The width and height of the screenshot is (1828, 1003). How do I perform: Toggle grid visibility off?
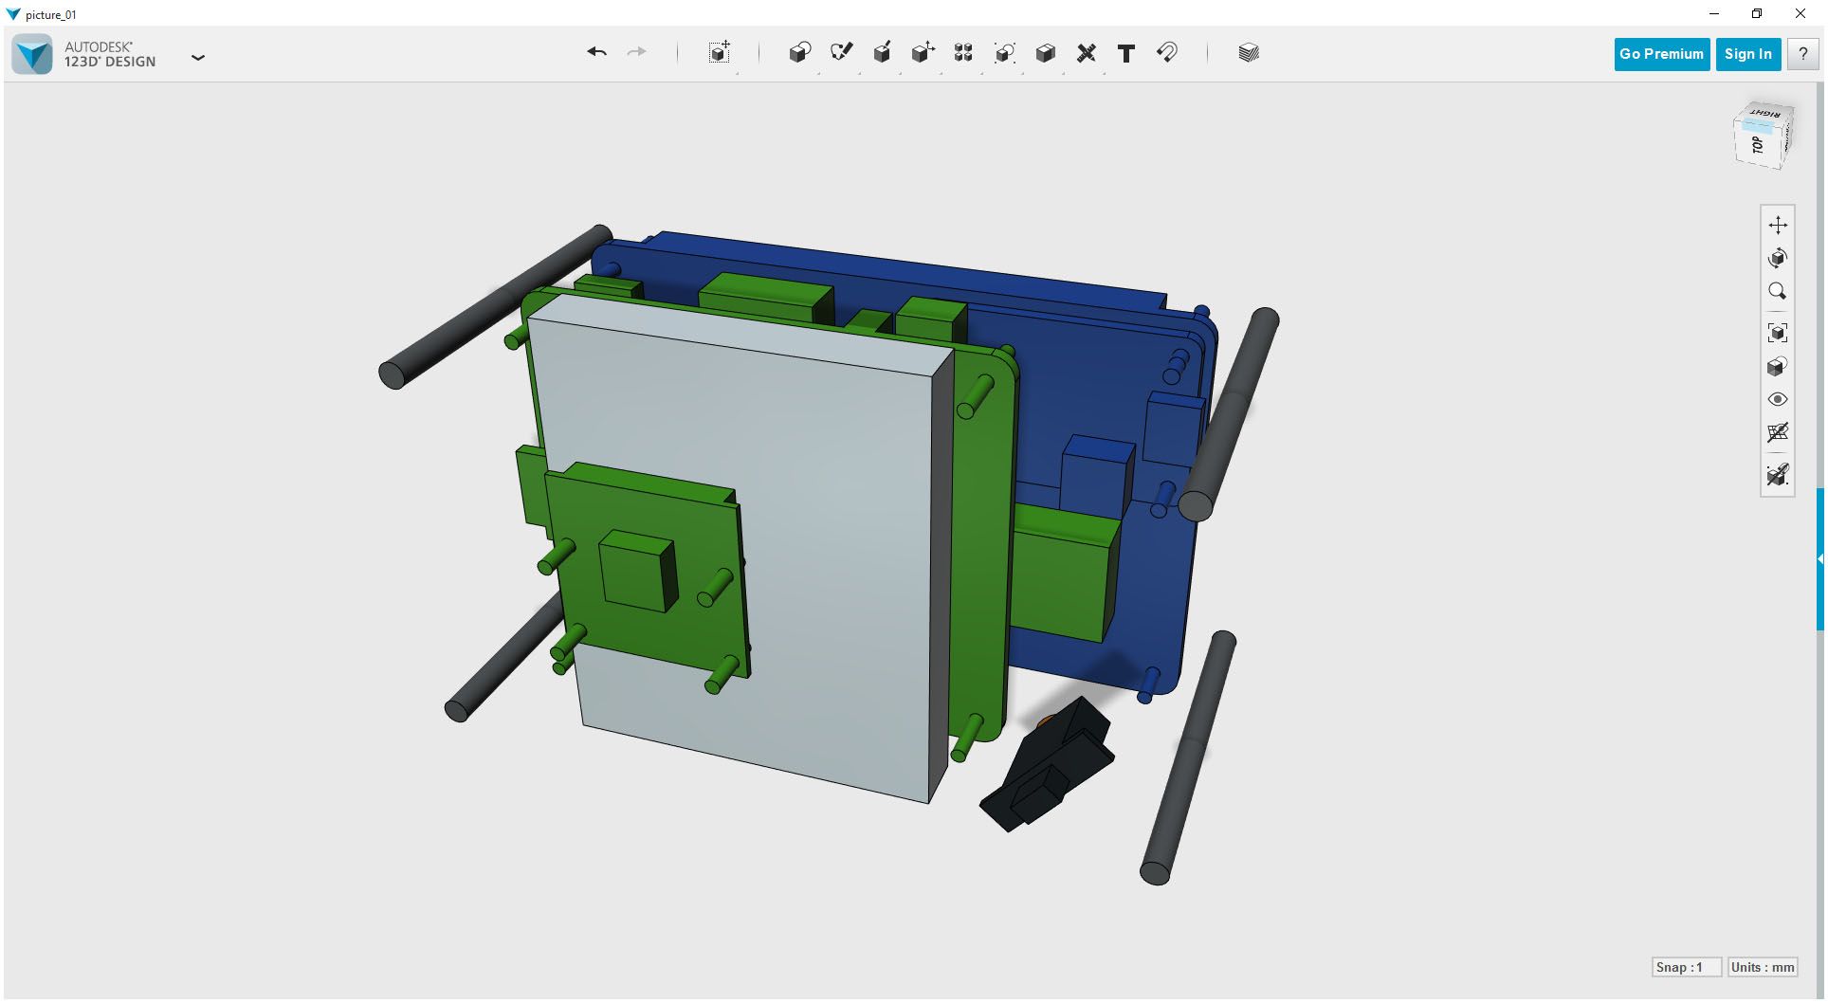1779,433
